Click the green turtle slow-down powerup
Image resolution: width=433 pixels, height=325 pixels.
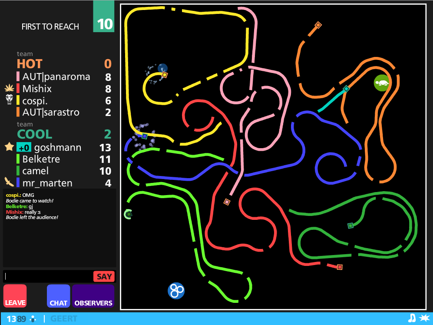coord(382,83)
